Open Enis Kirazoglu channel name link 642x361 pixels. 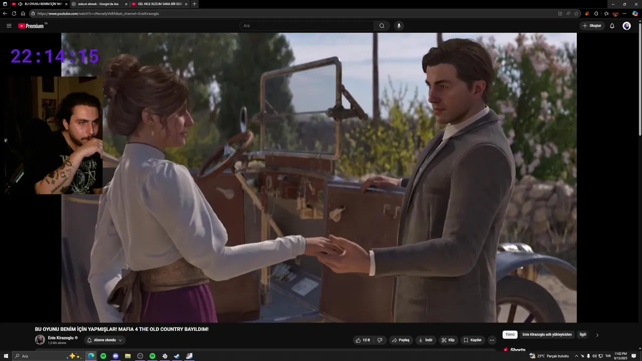tap(60, 338)
